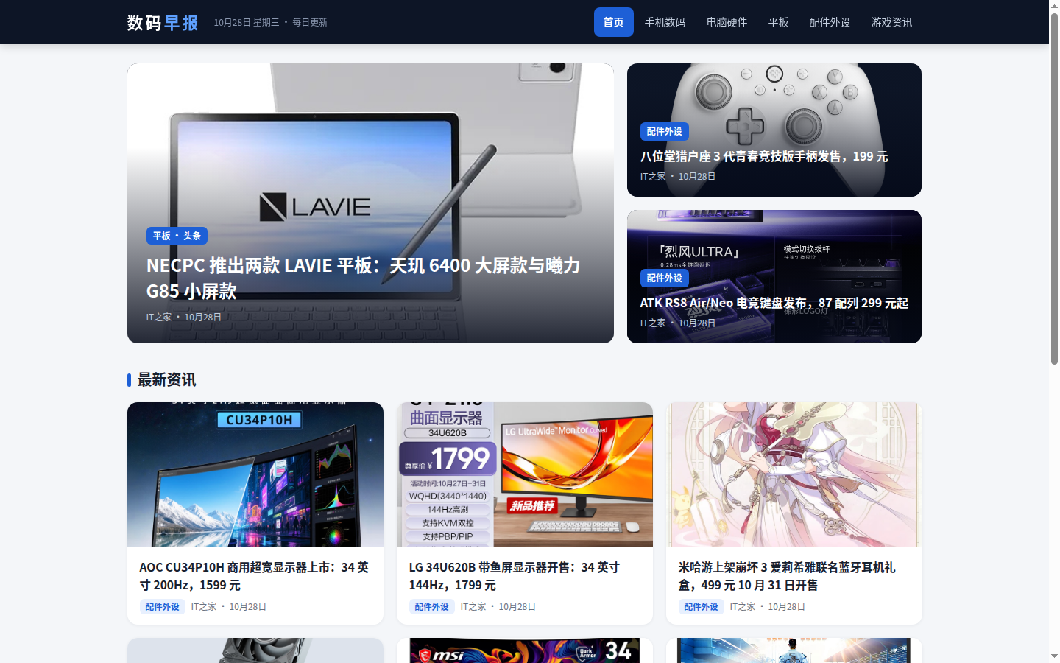1060x663 pixels.
Task: Click 配件外设 tag under AOC article
Action: click(162, 606)
